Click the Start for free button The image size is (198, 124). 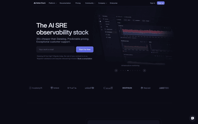85,49
